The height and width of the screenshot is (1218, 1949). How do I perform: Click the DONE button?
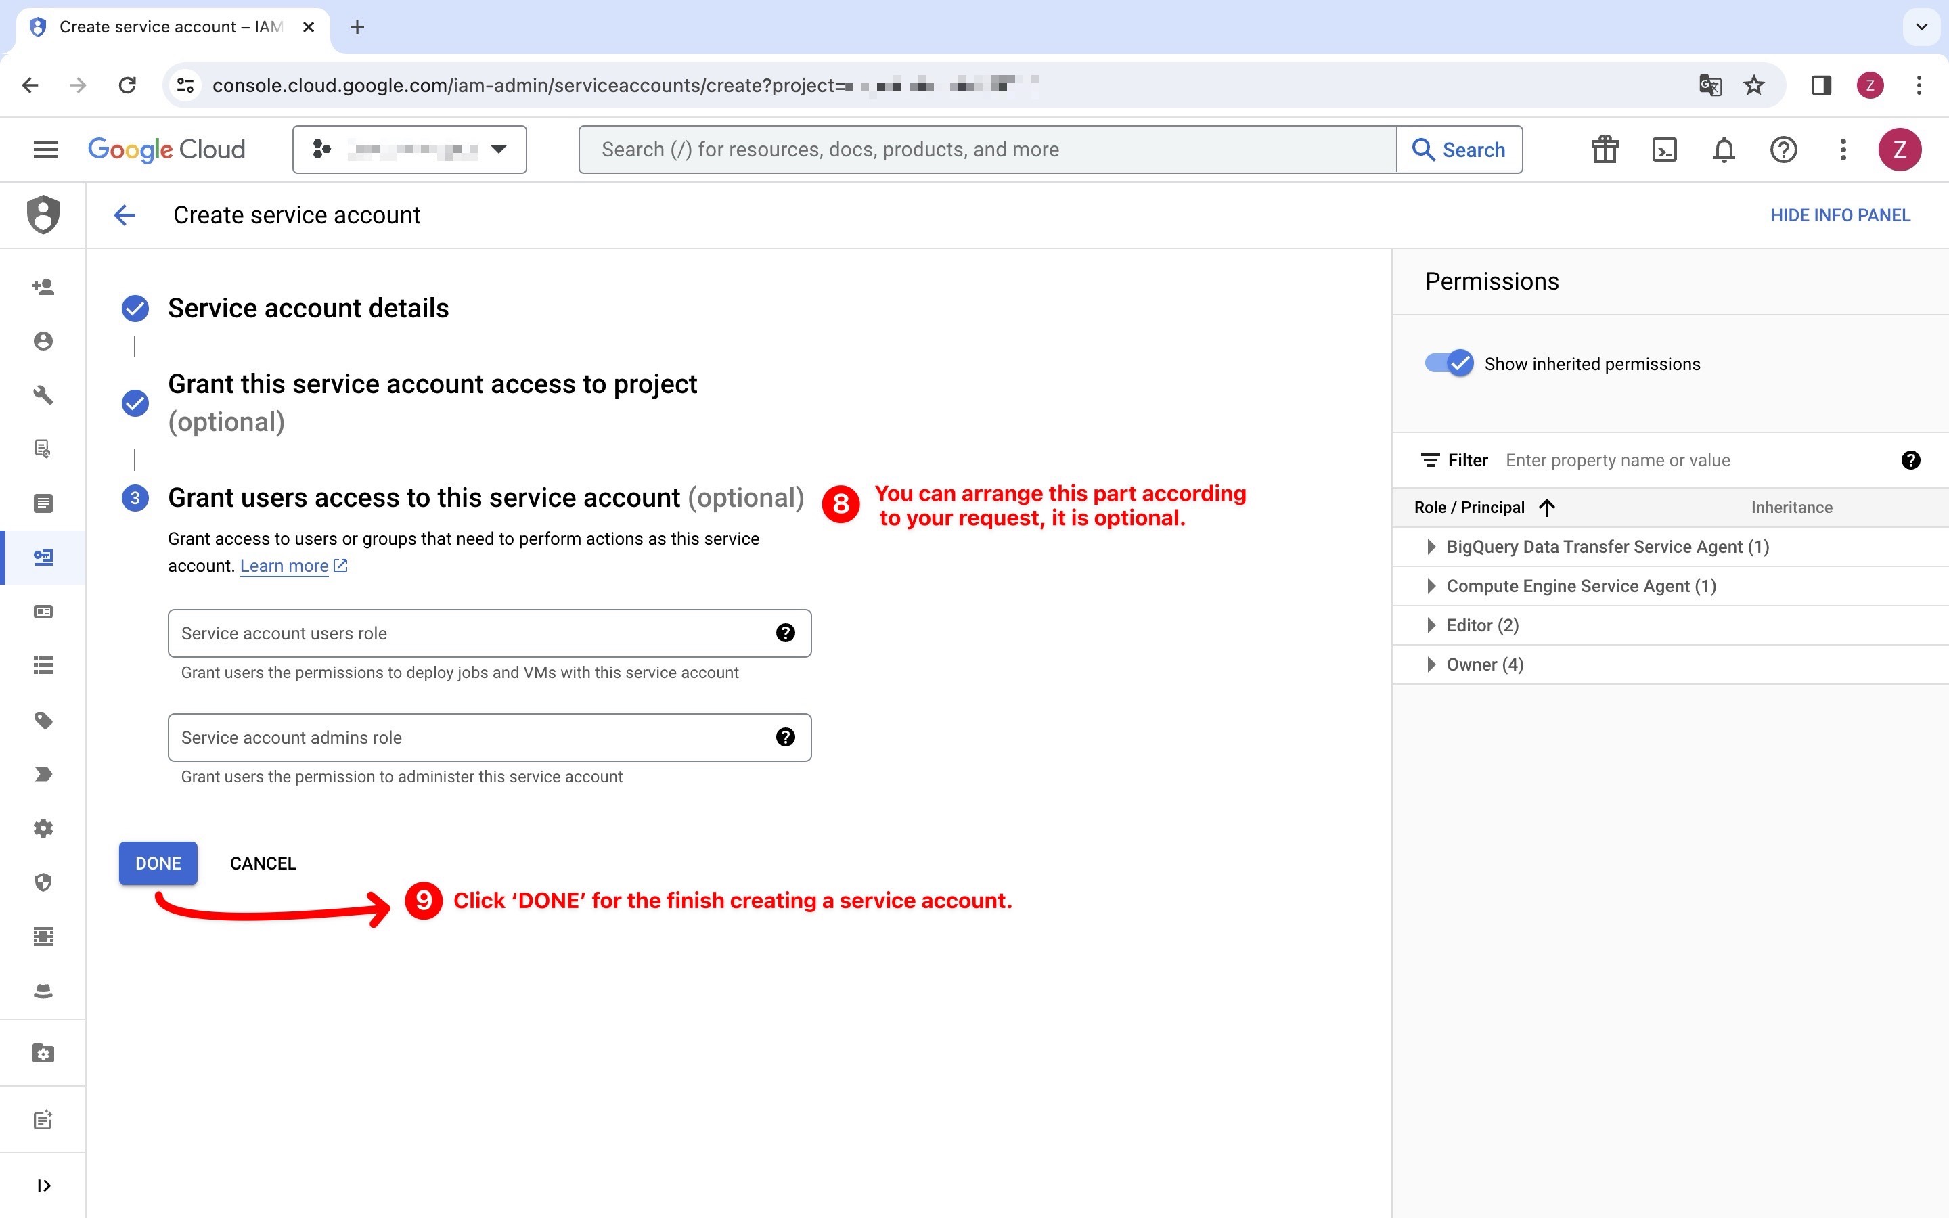[x=158, y=863]
